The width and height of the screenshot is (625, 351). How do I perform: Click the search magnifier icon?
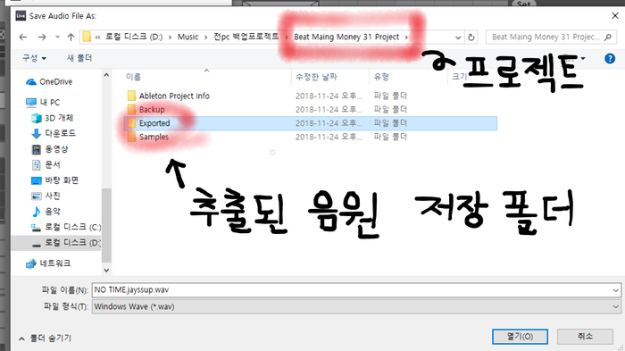pos(607,38)
